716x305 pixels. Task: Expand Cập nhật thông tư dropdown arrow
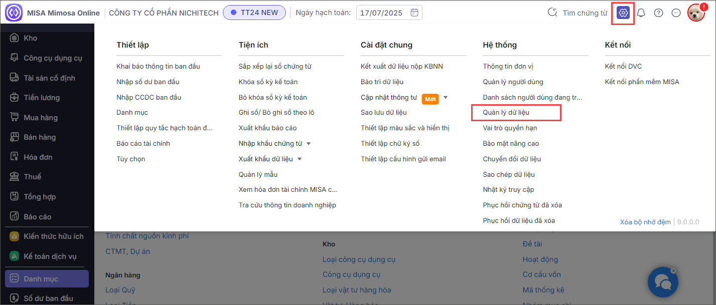click(x=446, y=97)
